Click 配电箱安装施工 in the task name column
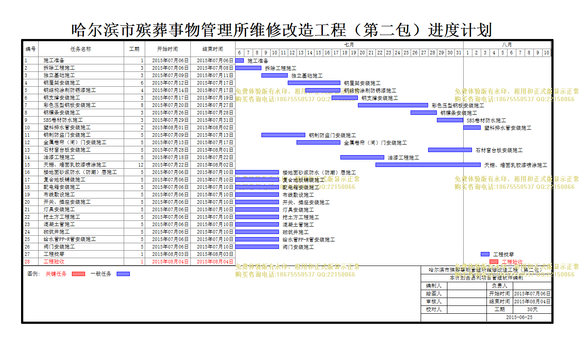 pos(62,187)
